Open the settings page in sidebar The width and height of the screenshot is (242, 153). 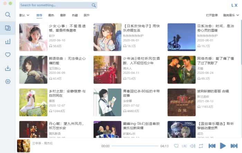coord(8,81)
